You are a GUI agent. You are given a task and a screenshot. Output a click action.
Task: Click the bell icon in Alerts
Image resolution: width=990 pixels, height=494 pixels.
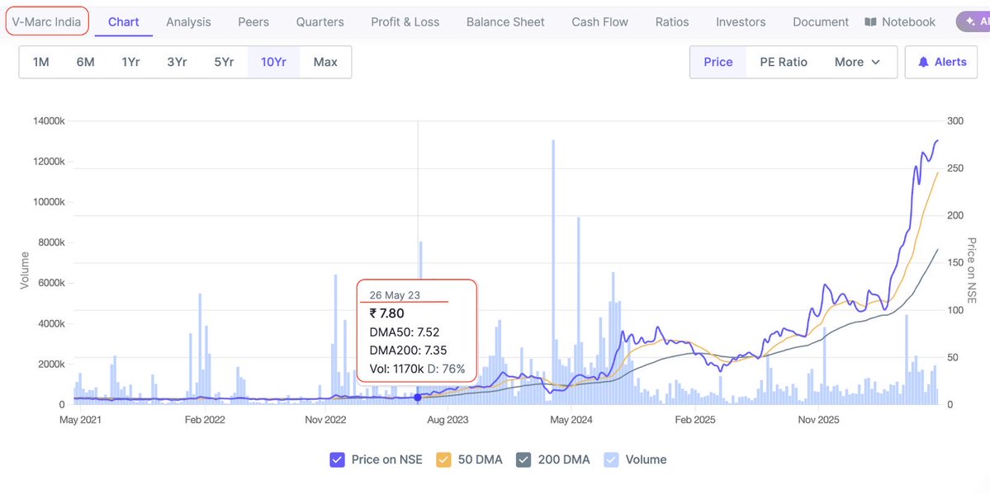(924, 62)
